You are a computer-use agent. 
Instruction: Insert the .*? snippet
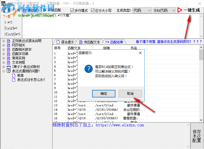7,16
